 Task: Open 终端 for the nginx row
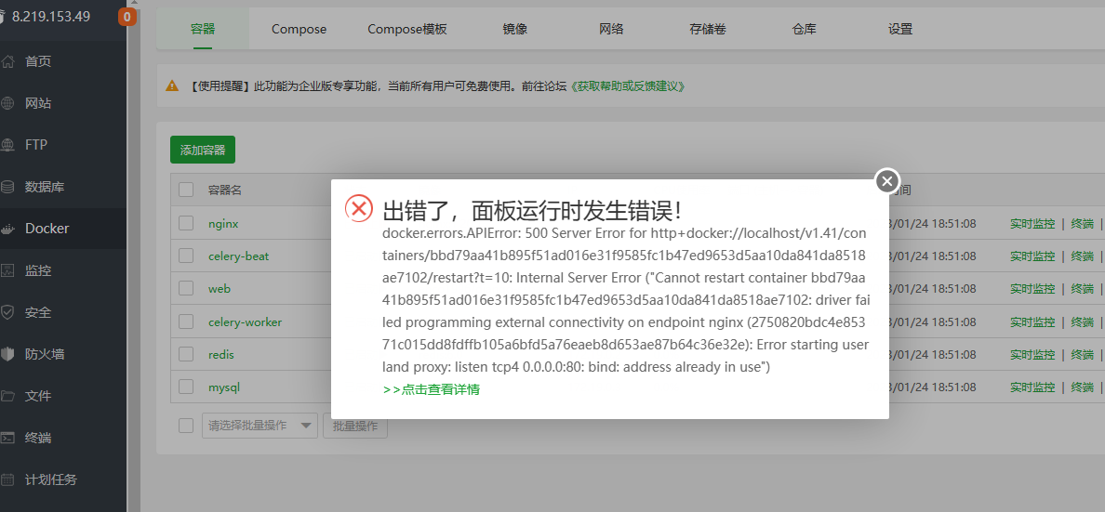coord(1083,223)
